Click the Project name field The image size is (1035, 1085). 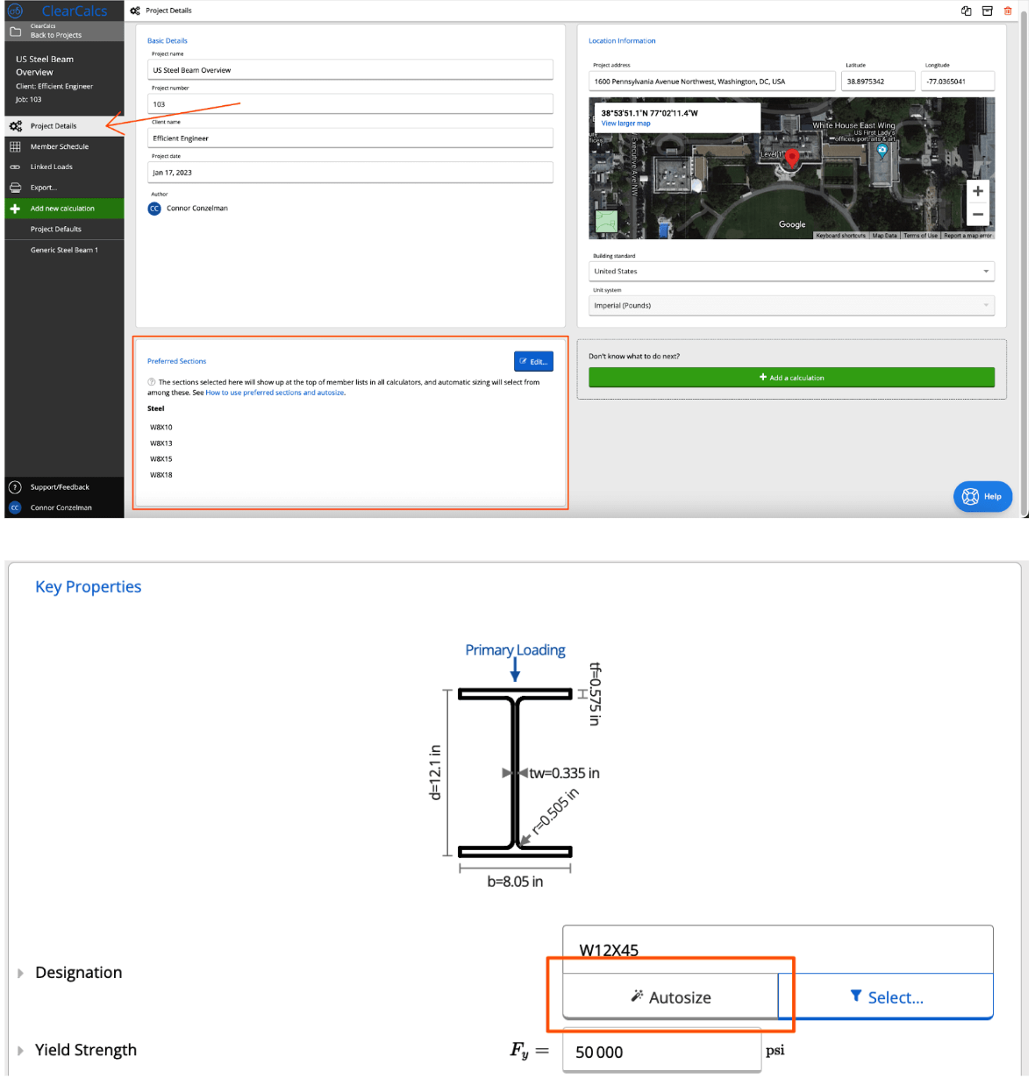pyautogui.click(x=350, y=70)
